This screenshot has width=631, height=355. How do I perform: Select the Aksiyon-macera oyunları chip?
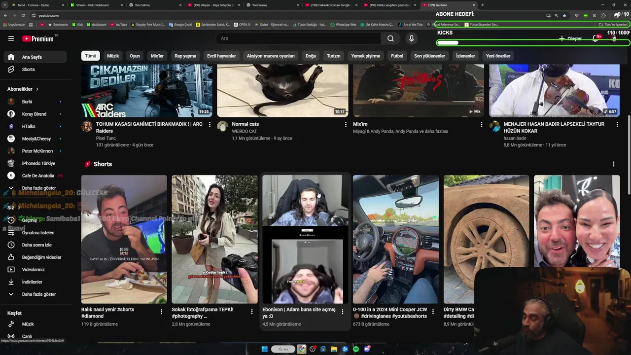coord(271,56)
